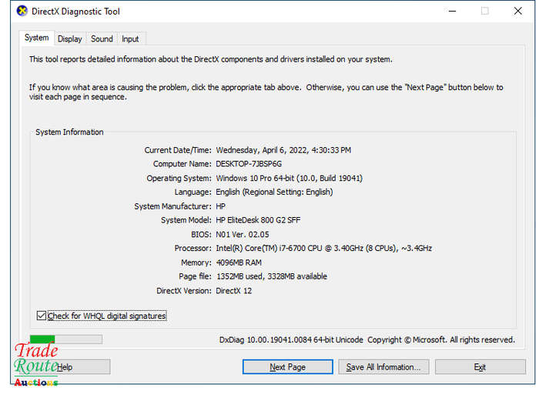Click the Computer Name value DESKTOP-7JBSP6G
Image resolution: width=539 pixels, height=401 pixels.
coord(249,164)
